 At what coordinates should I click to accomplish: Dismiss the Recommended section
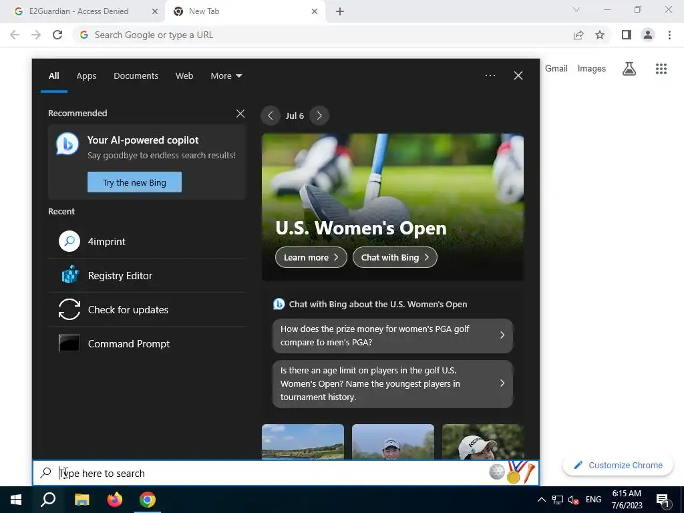pos(240,114)
